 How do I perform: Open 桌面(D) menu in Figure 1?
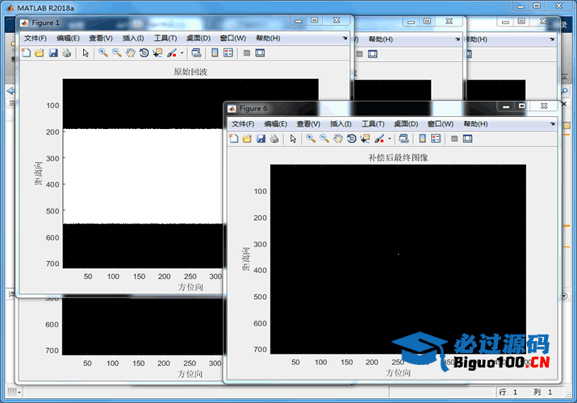pos(199,38)
